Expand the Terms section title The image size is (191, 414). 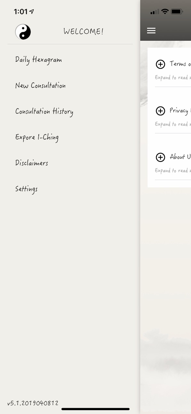click(x=180, y=64)
